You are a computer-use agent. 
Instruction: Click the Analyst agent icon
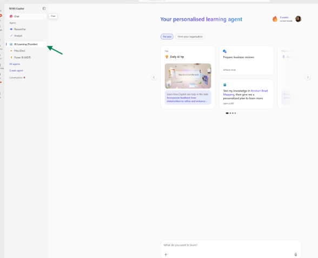(x=11, y=36)
